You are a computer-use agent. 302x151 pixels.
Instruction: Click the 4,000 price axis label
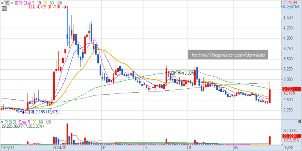click(x=288, y=39)
